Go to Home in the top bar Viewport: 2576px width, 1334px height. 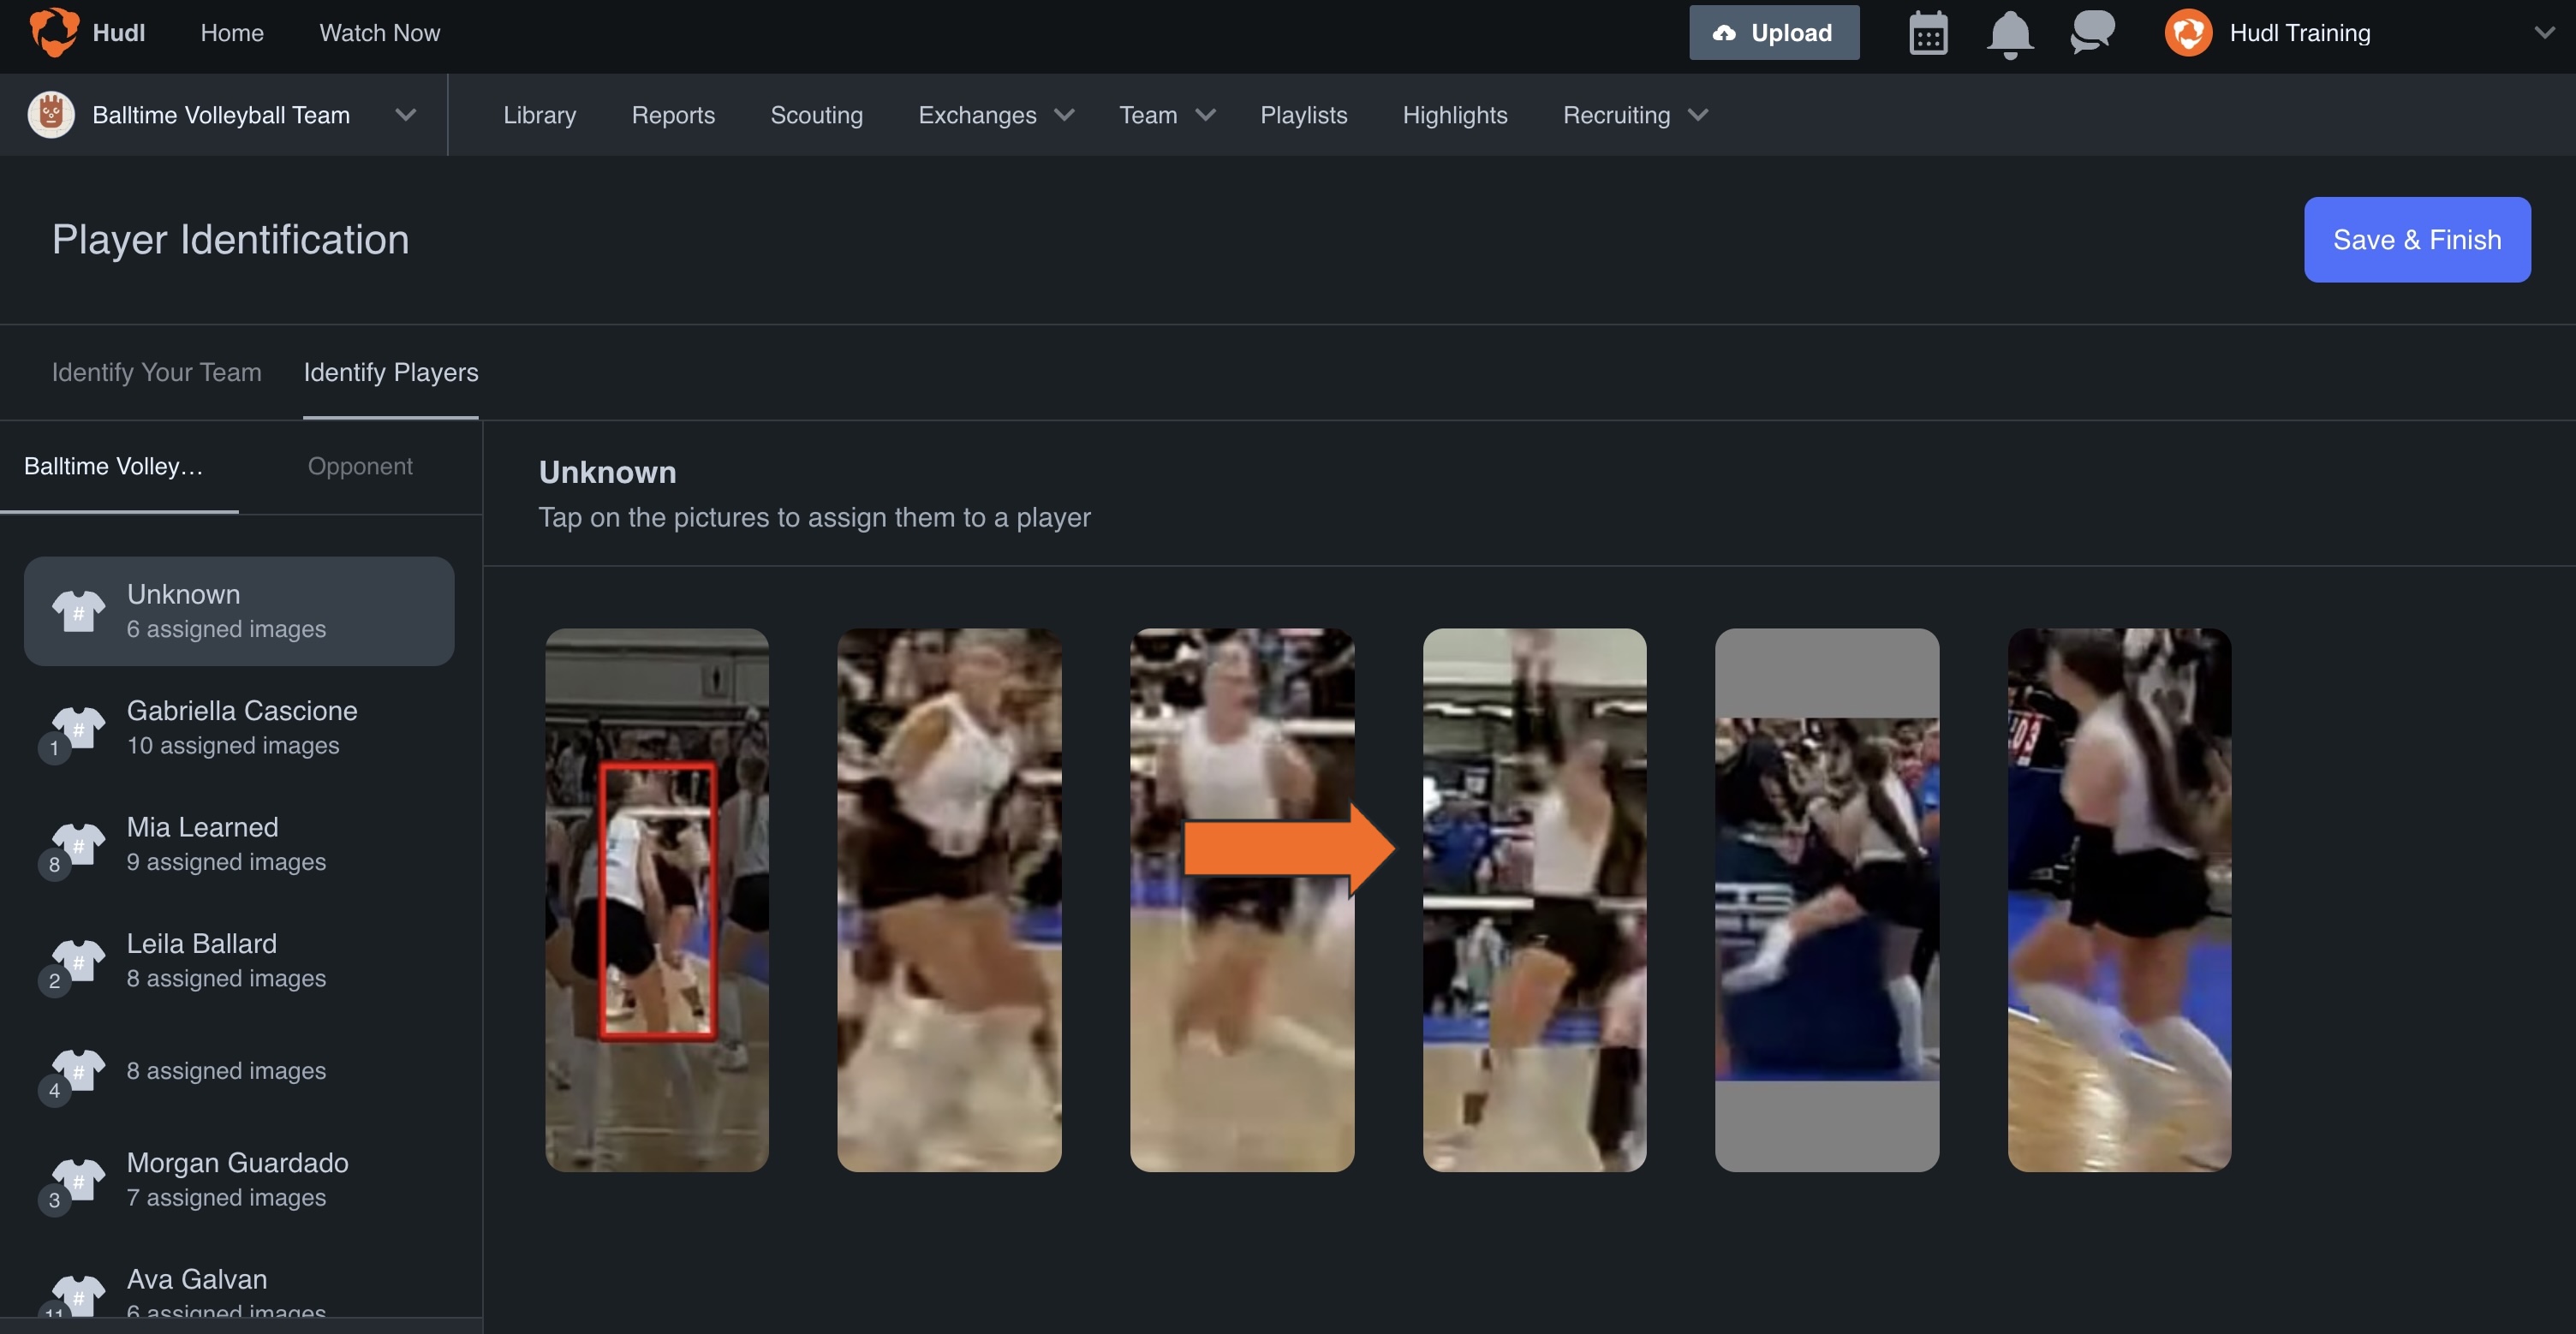(x=232, y=33)
